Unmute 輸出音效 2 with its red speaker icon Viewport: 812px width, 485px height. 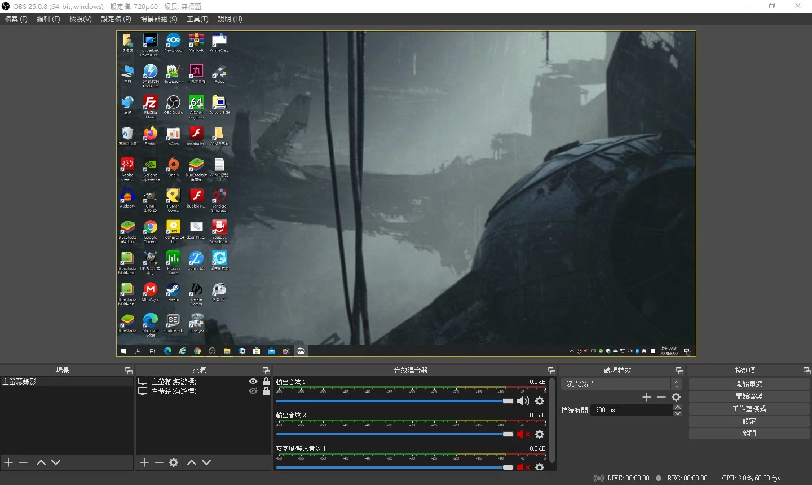pyautogui.click(x=523, y=434)
